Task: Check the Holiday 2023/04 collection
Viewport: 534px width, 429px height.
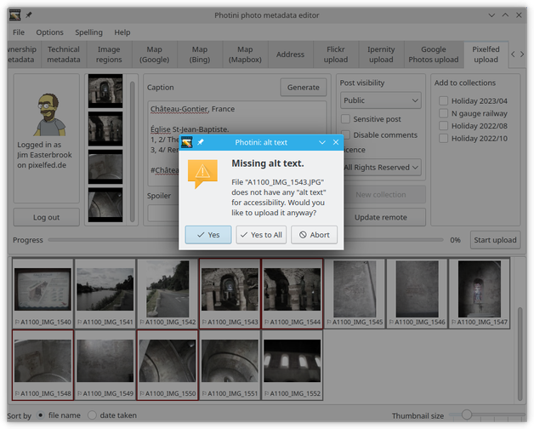Action: pos(443,100)
